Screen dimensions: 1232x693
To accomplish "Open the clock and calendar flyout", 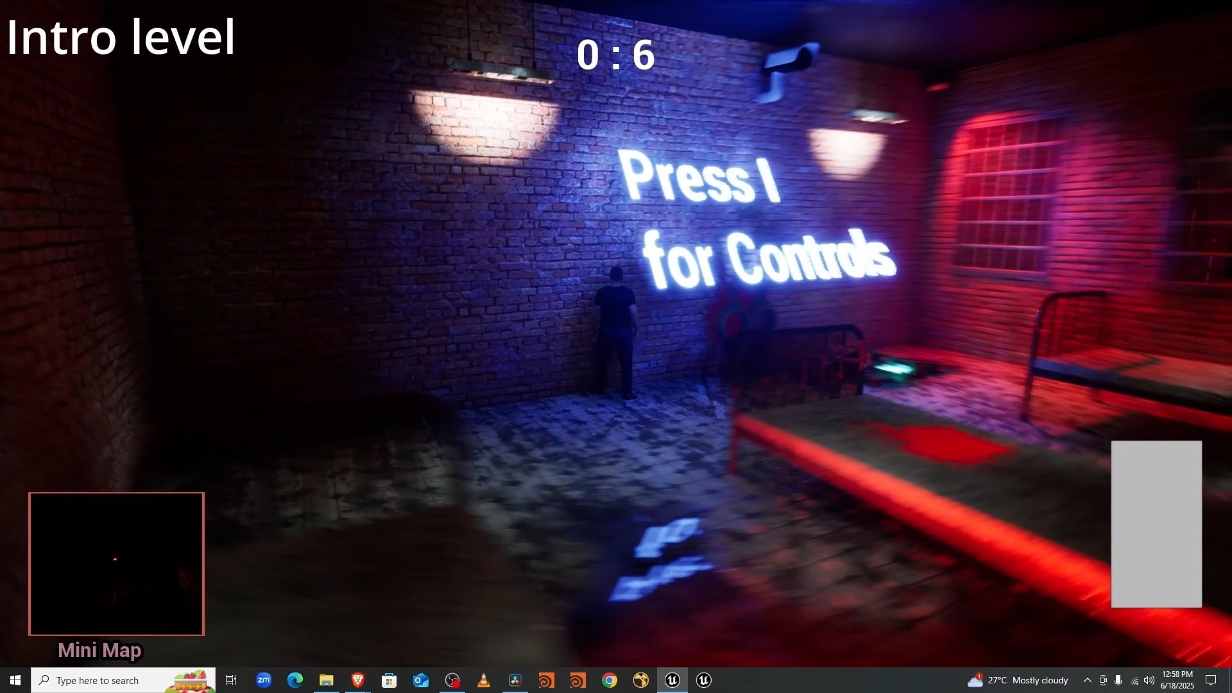I will (1177, 680).
